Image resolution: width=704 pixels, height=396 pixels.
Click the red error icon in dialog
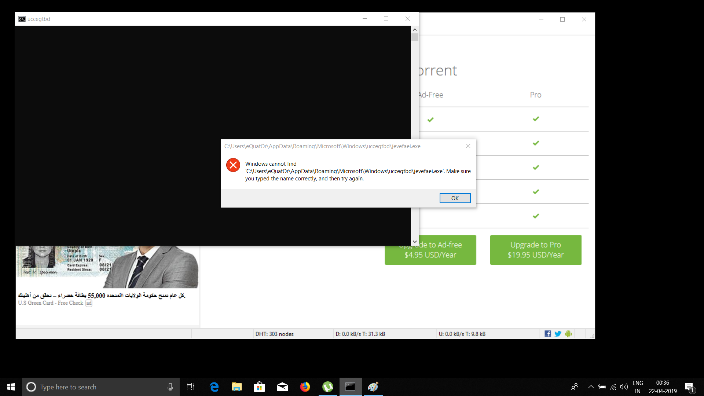233,165
